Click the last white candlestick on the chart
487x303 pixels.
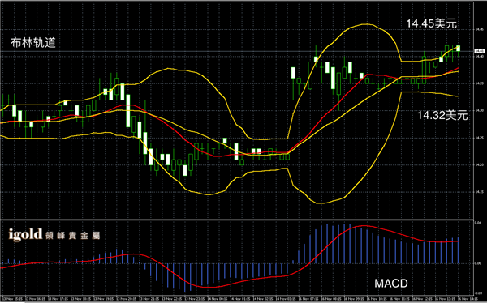458,49
